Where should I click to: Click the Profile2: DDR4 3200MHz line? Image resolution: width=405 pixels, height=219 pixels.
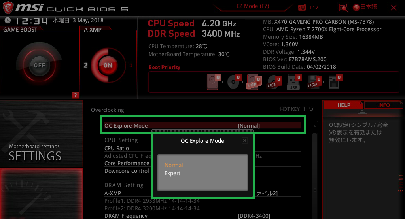point(152,208)
